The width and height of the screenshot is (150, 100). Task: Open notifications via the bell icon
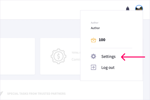pyautogui.click(x=127, y=8)
